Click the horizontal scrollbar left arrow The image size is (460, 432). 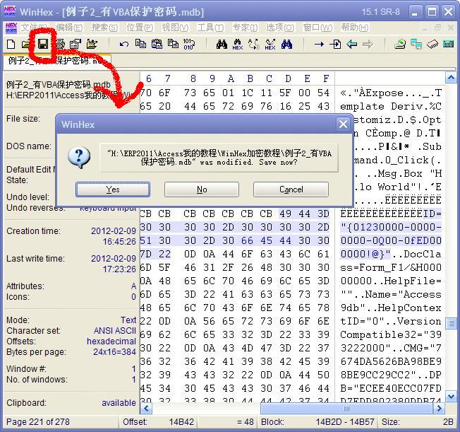pos(146,408)
